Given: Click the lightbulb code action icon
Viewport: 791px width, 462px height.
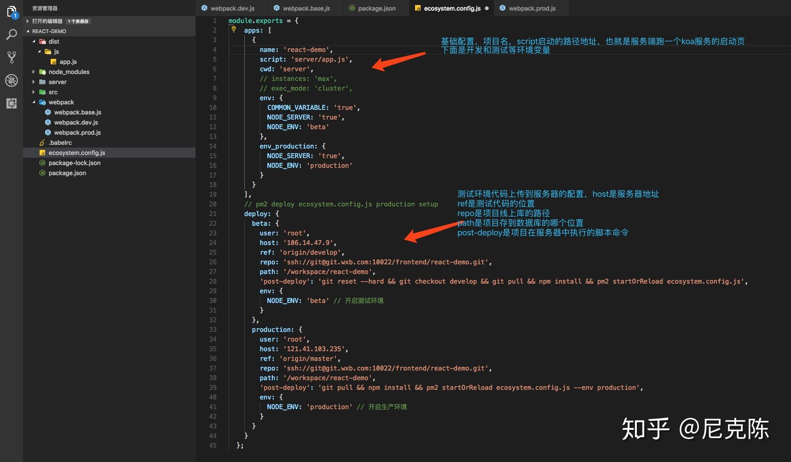Looking at the screenshot, I should (234, 30).
